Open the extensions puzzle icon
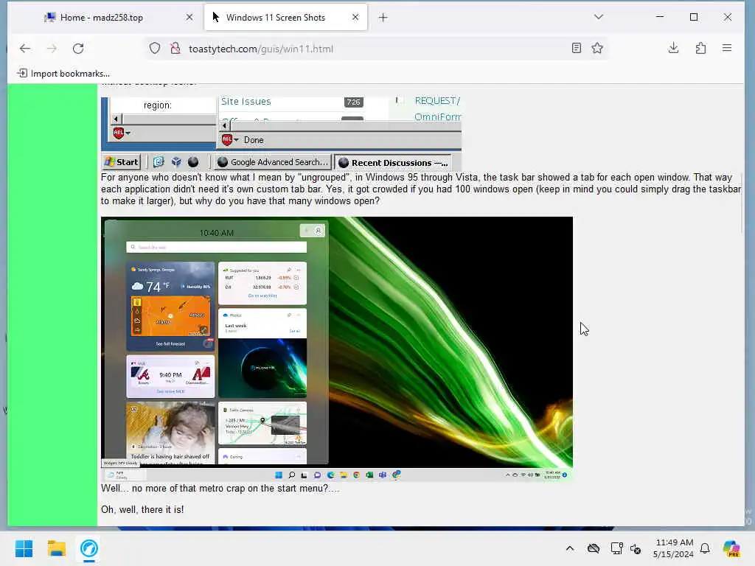This screenshot has height=566, width=755. 700,48
